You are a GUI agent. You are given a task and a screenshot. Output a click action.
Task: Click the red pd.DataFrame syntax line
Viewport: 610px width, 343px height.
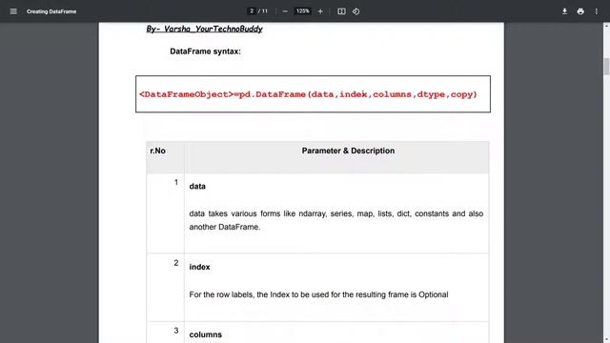pyautogui.click(x=308, y=94)
